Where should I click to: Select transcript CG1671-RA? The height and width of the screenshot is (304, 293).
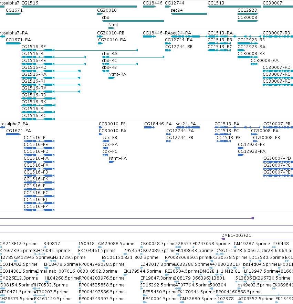pos(19,40)
